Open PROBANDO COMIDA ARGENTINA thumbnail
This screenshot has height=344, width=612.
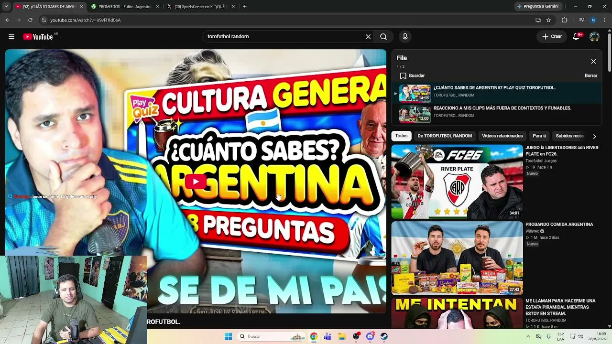(457, 258)
